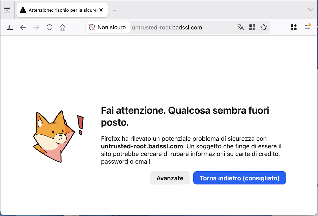The width and height of the screenshot is (318, 216).
Task: Bookmark this page with the star
Action: tap(264, 27)
